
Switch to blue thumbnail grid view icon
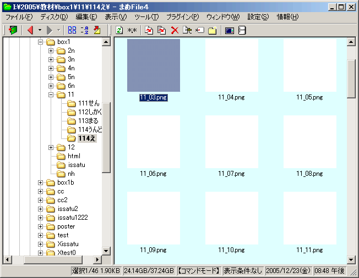click(72, 30)
